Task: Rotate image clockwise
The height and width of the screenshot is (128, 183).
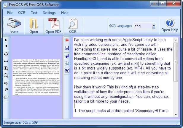Action: (x=6, y=90)
